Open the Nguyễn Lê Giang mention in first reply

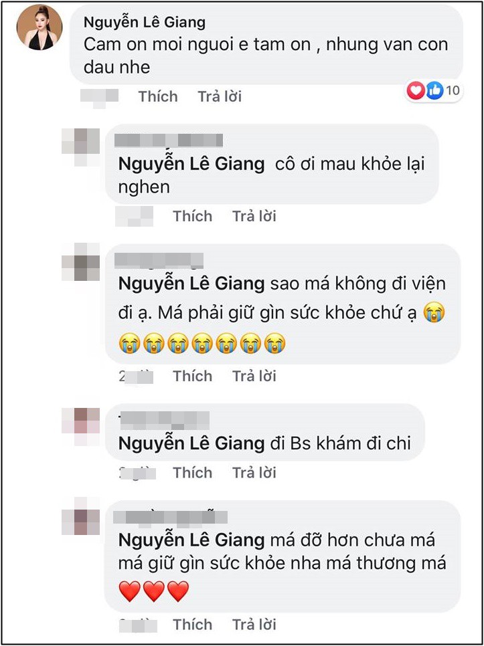click(x=189, y=163)
